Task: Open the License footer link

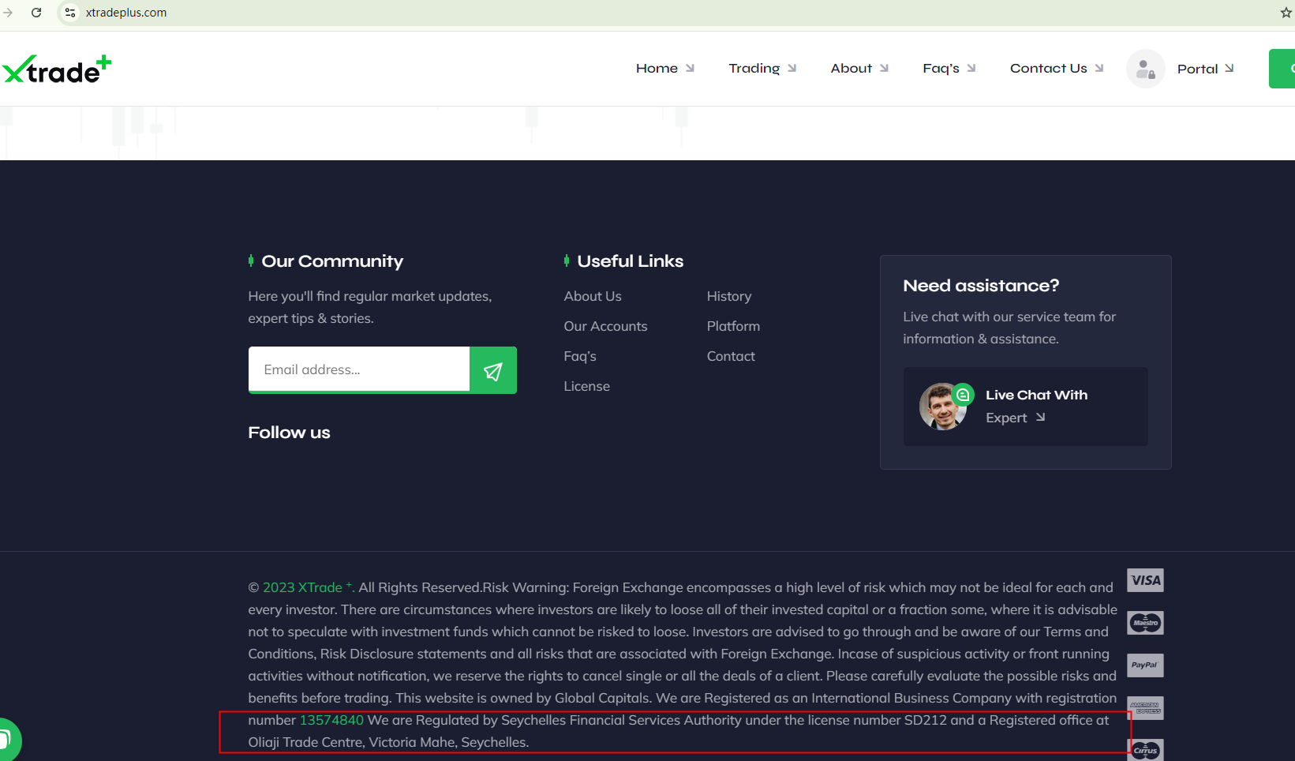Action: tap(586, 386)
